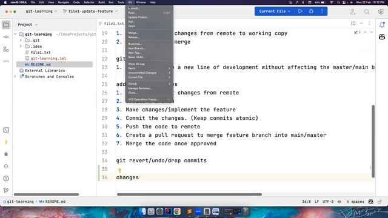388x218 pixels.
Task: Click line separator LF in status bar
Action: (316, 202)
